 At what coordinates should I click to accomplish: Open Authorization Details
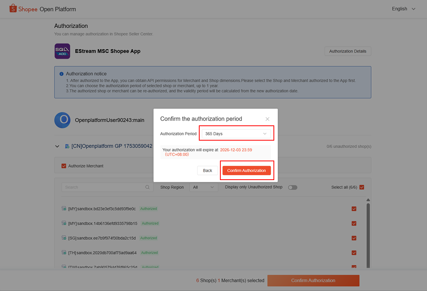click(x=347, y=51)
